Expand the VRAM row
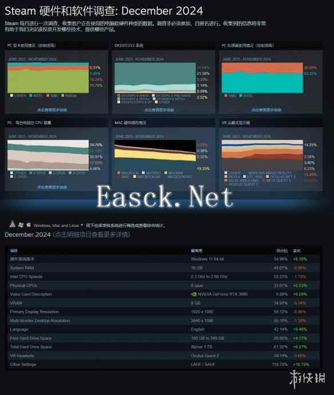This screenshot has height=395, width=334. click(x=164, y=303)
